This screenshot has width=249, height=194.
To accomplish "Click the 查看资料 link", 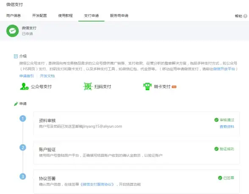I will (x=227, y=127).
